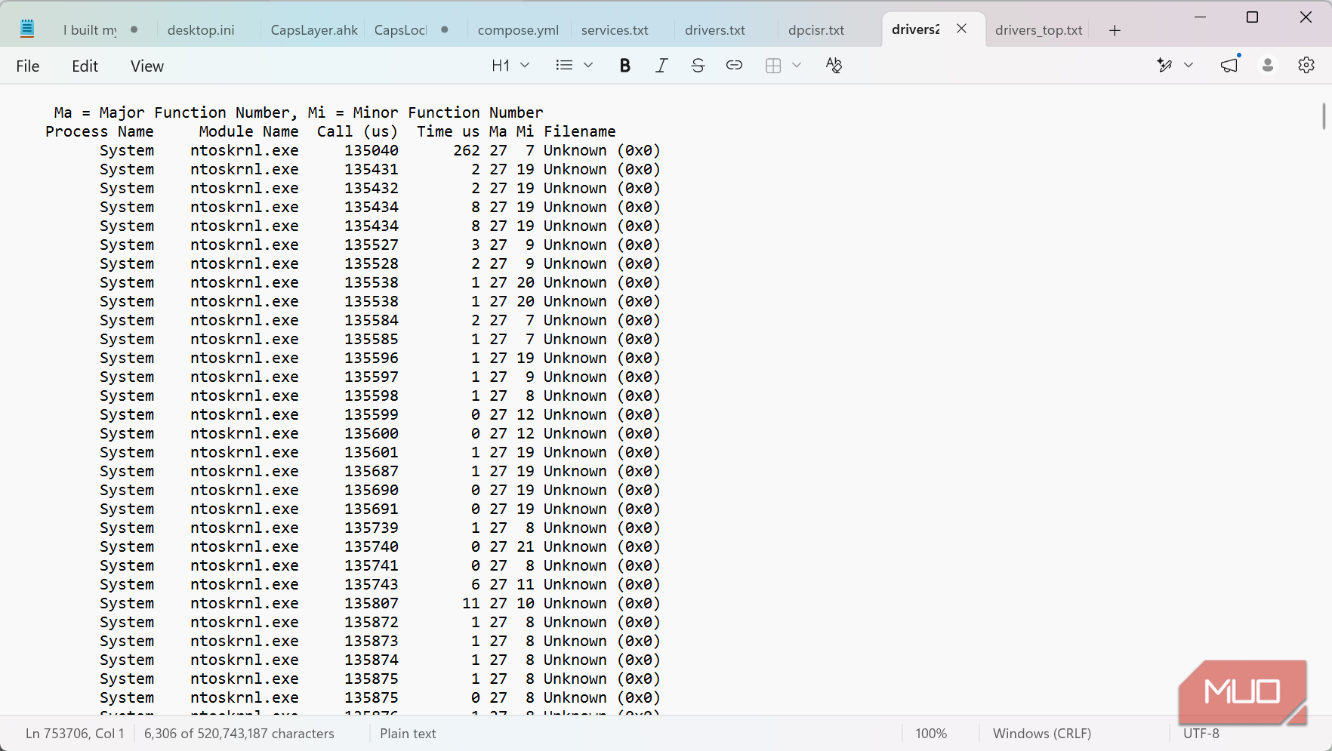Toggle bold formatting
The image size is (1332, 751).
(x=624, y=66)
